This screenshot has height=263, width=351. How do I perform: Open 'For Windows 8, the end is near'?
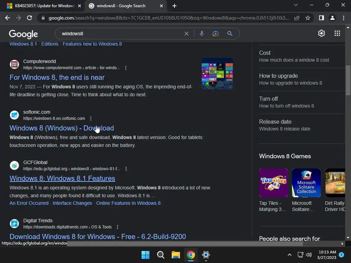click(x=57, y=77)
